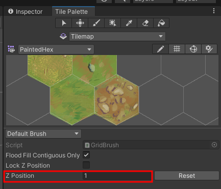The width and height of the screenshot is (221, 189).
Task: Click the GridBrush script field
Action: (x=151, y=145)
